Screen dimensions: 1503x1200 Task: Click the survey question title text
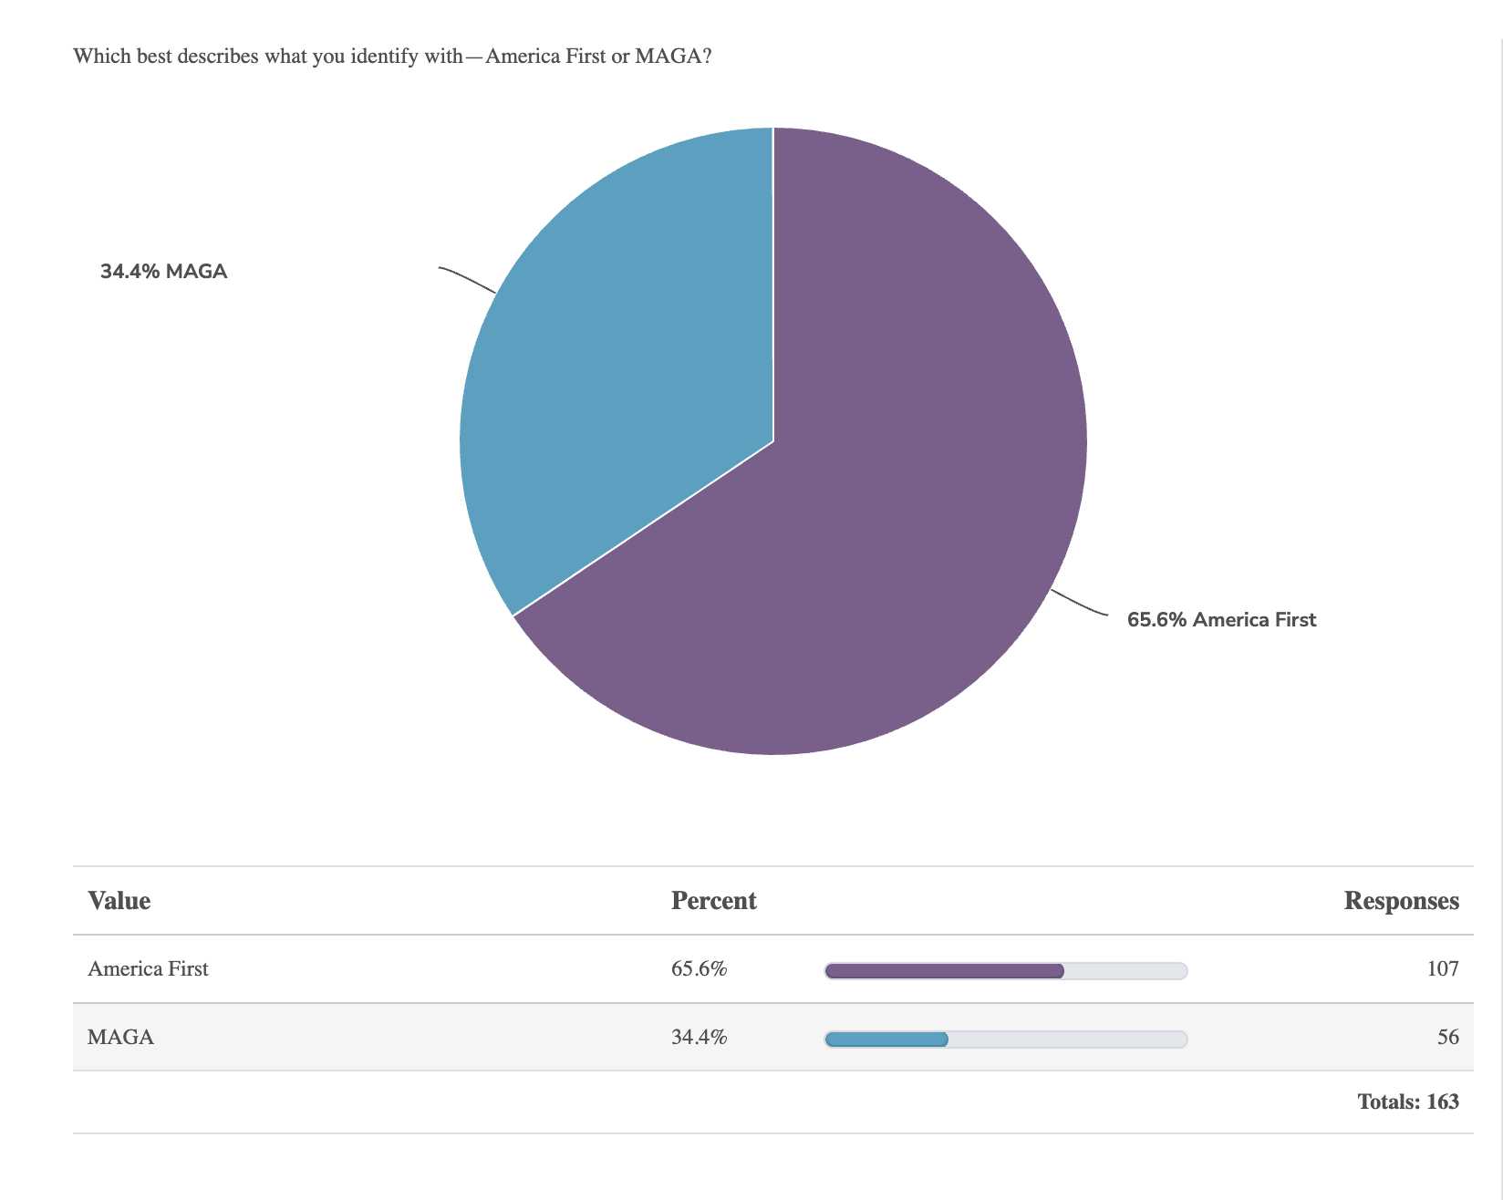point(392,57)
